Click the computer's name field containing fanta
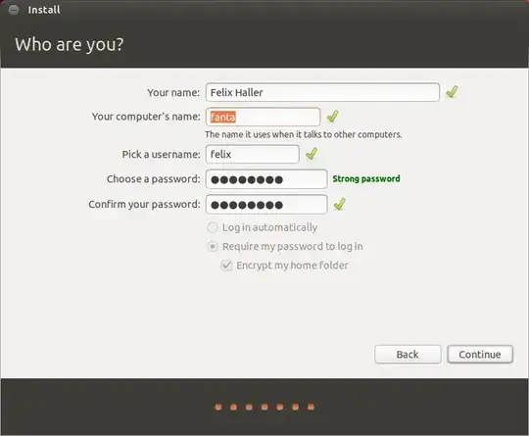 (x=263, y=117)
